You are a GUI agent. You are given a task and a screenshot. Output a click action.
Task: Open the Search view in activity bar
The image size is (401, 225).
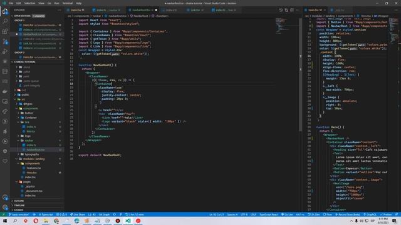pyautogui.click(x=5, y=21)
